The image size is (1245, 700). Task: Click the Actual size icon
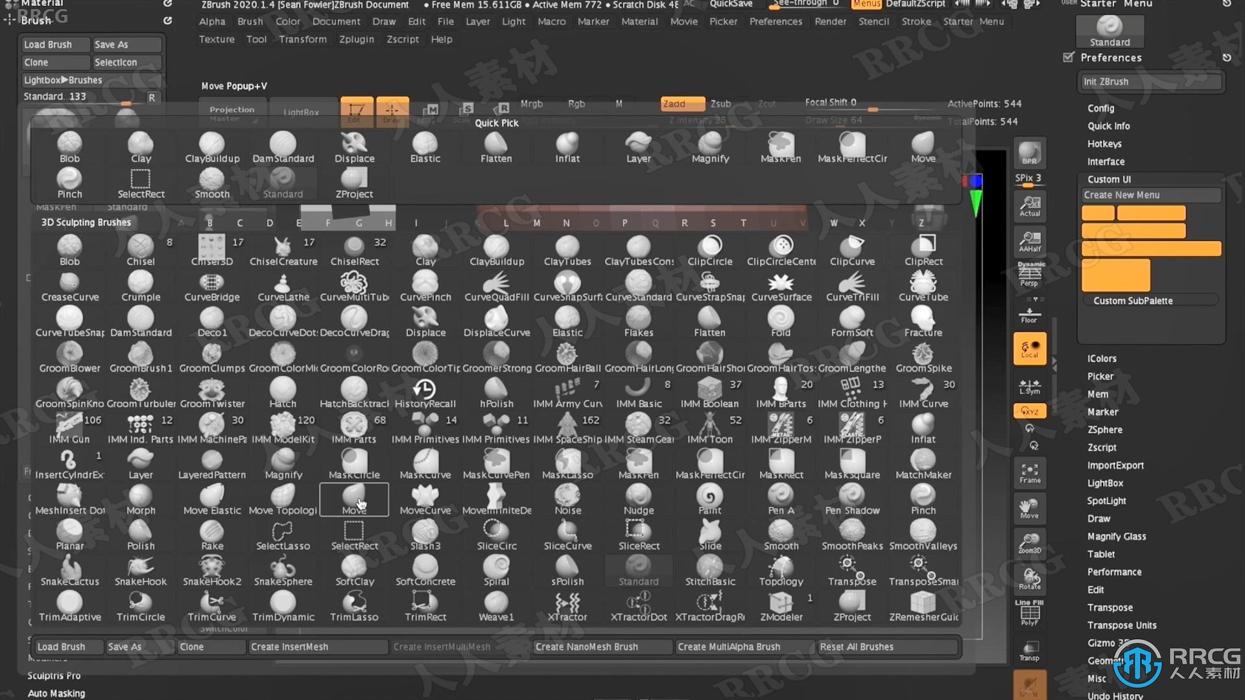[1030, 207]
